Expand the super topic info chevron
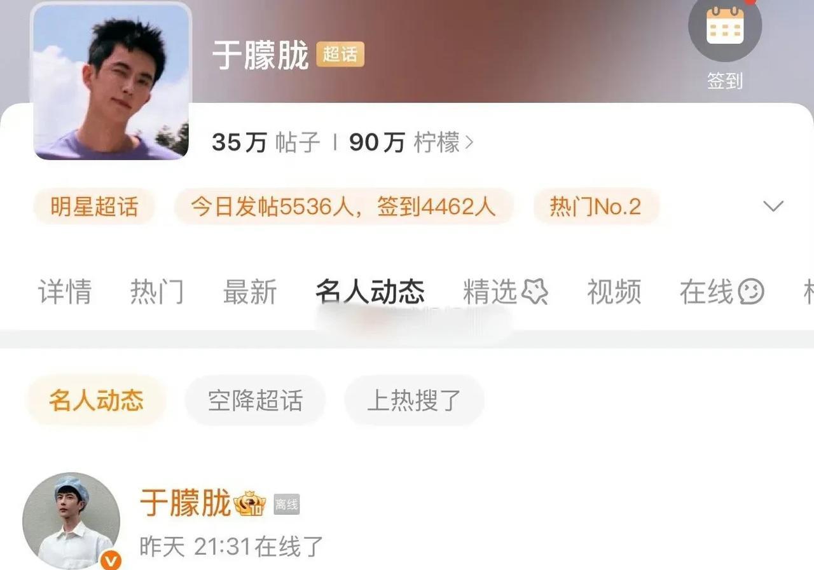The image size is (814, 570). point(773,207)
